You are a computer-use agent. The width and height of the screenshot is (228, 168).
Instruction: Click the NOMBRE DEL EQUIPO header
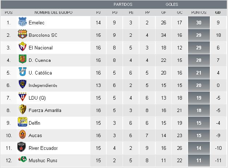coord(53,12)
